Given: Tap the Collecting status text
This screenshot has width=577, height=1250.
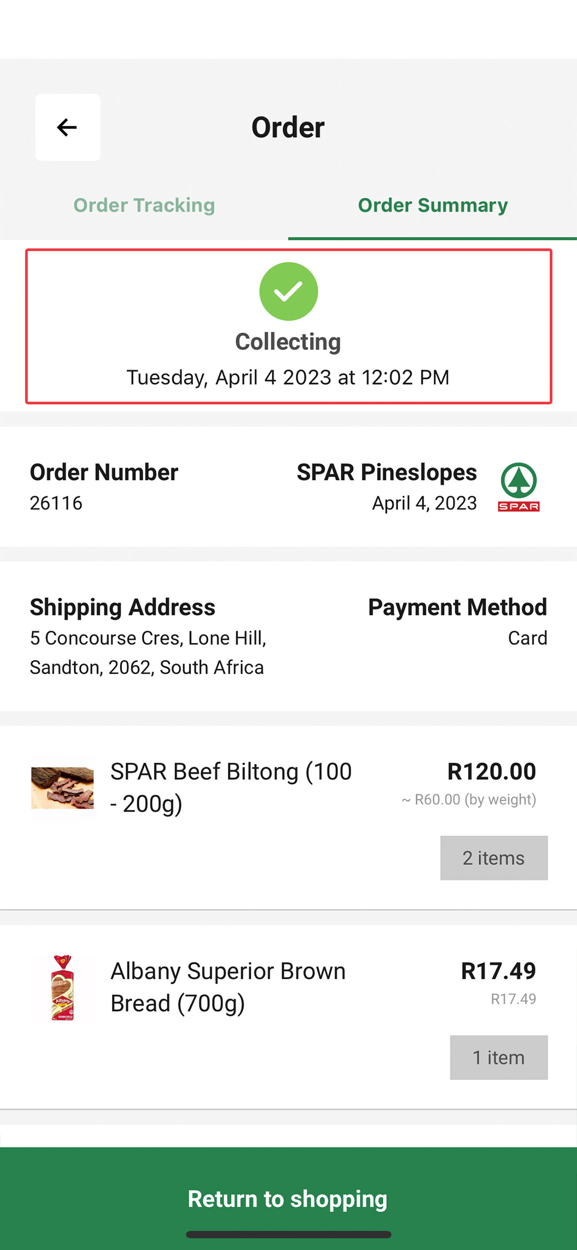Looking at the screenshot, I should click(x=288, y=342).
